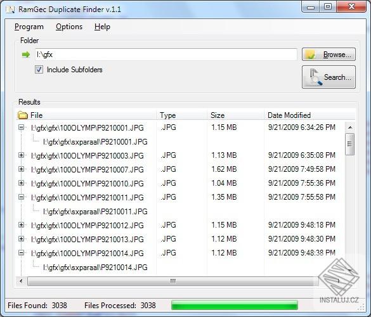Click the Files Processed: 3038 status text
The image size is (371, 317).
tap(120, 306)
